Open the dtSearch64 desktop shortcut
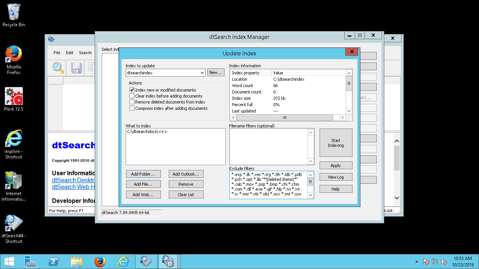Screen dimensions: 479x269 14,229
